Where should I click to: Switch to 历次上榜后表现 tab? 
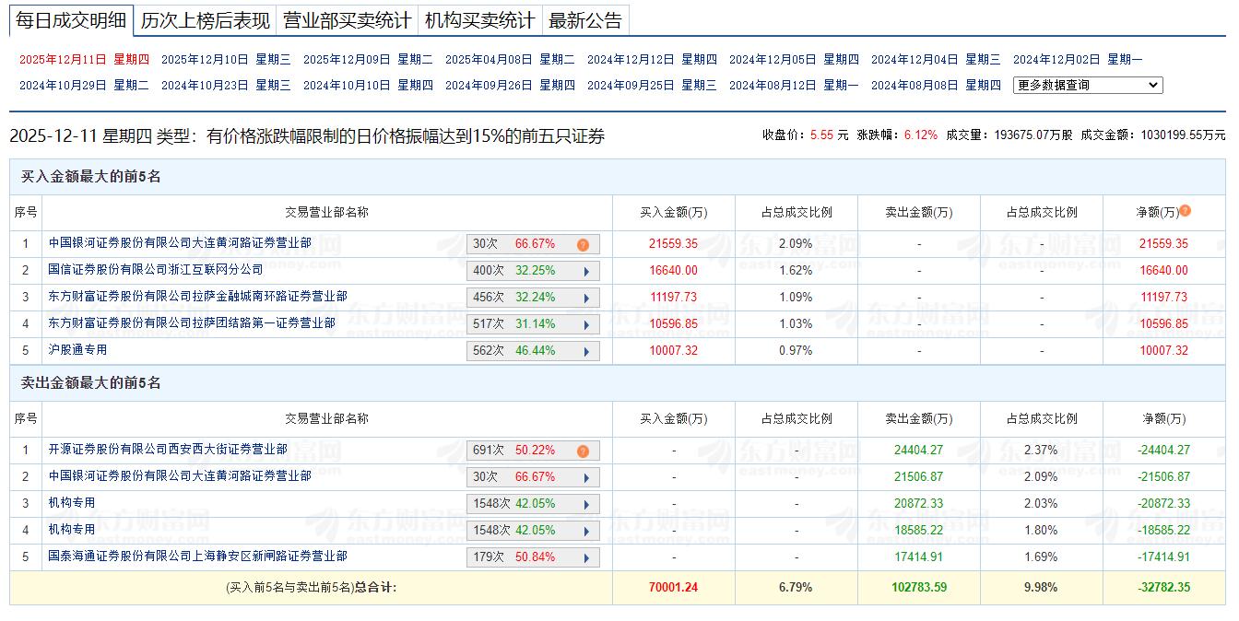click(206, 20)
